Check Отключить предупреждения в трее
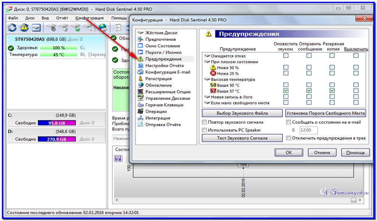 point(288,138)
